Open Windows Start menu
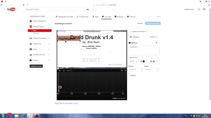Viewport: 211px width, 118px height. pyautogui.click(x=3, y=116)
